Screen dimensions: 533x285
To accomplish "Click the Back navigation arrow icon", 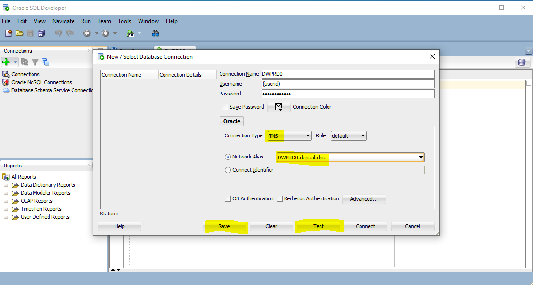I will (x=87, y=33).
